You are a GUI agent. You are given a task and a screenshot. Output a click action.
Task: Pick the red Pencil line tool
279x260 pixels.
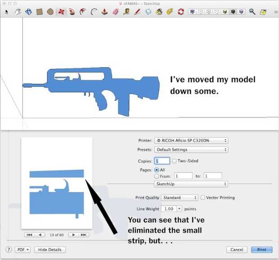point(137,12)
